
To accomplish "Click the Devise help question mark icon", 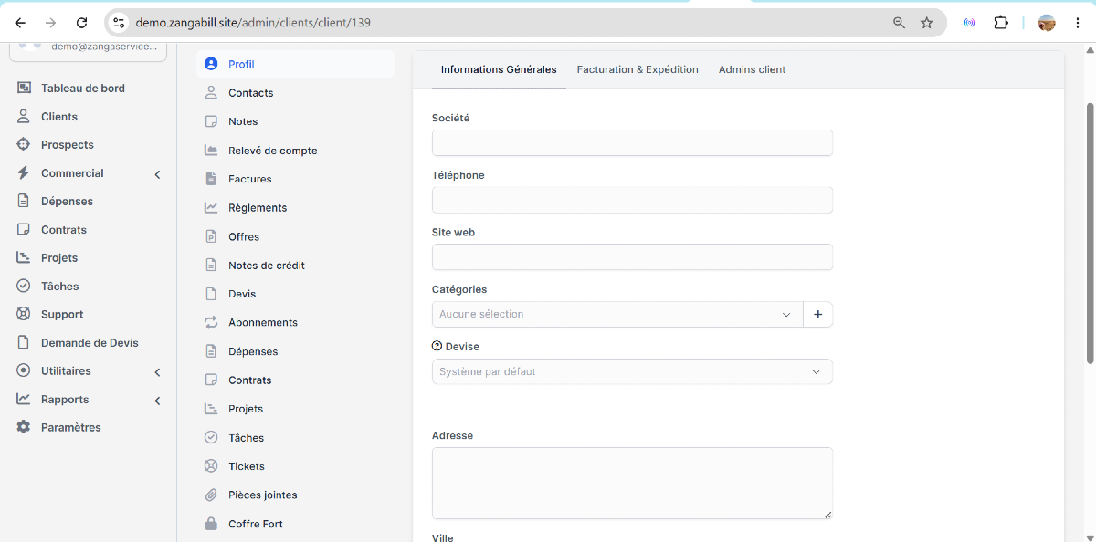I will pyautogui.click(x=437, y=347).
